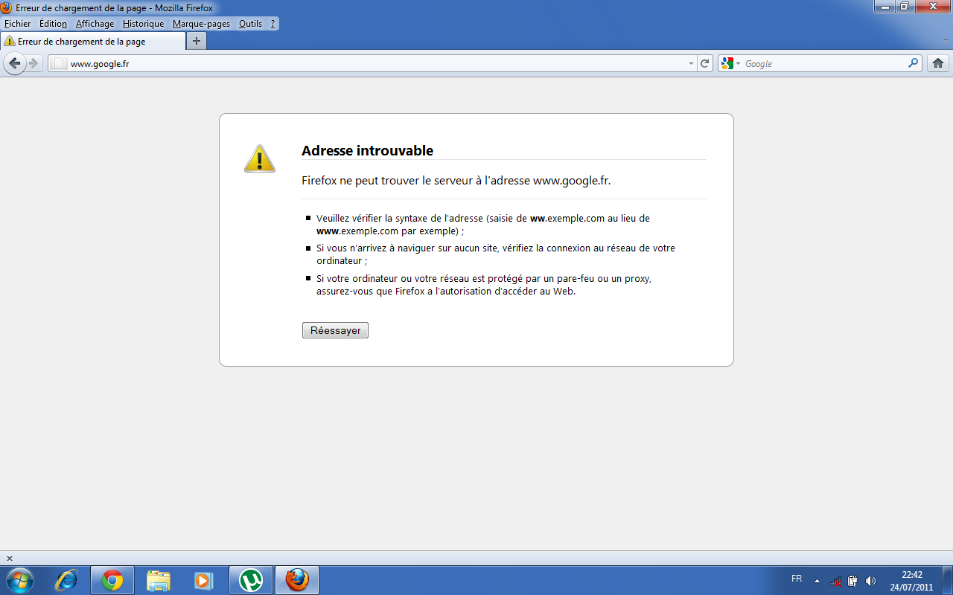This screenshot has height=595, width=953.
Task: Open the Outils menu
Action: (251, 24)
